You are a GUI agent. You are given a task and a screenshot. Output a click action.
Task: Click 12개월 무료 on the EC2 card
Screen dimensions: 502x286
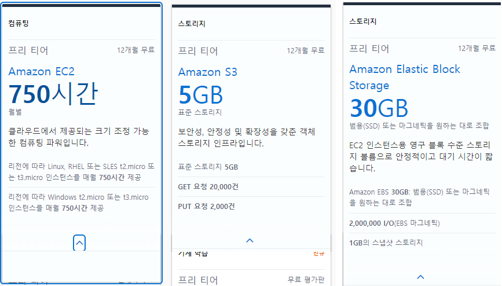(135, 50)
